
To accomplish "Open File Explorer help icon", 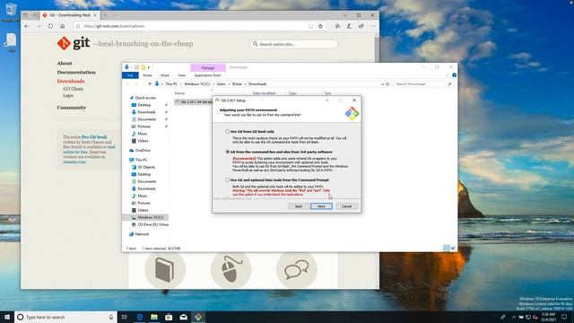I will pos(454,75).
